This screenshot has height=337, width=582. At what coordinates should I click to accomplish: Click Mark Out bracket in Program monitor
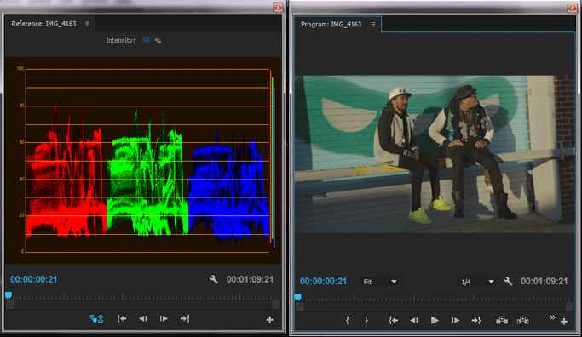tap(366, 320)
